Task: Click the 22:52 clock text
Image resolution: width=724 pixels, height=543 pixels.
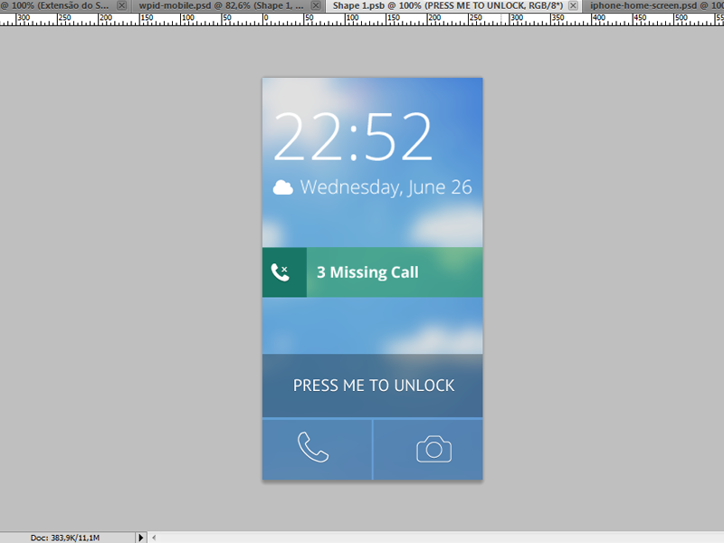Action: pos(353,137)
